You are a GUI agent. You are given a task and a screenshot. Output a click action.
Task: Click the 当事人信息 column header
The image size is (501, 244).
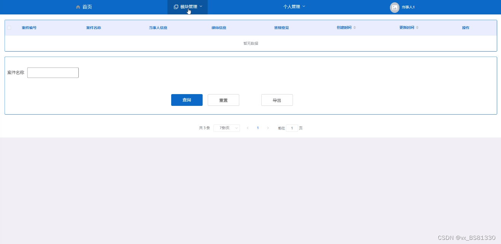coord(158,28)
